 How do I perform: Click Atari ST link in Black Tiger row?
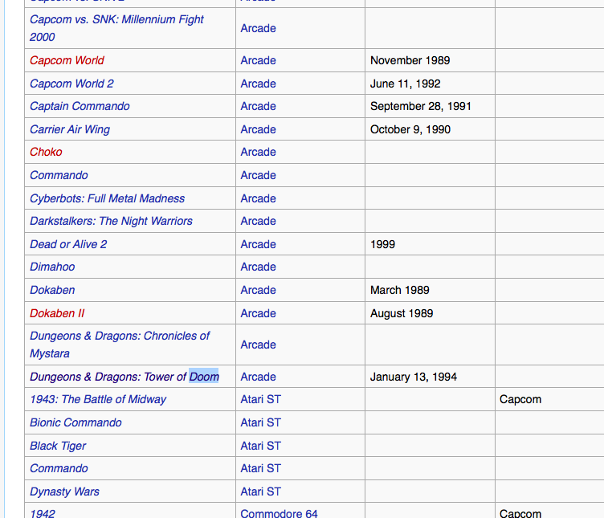(x=261, y=446)
